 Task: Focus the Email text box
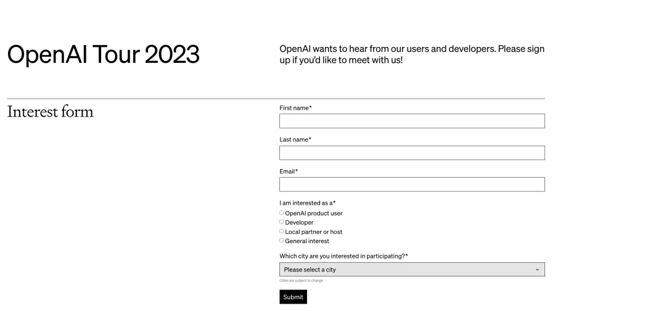click(412, 185)
